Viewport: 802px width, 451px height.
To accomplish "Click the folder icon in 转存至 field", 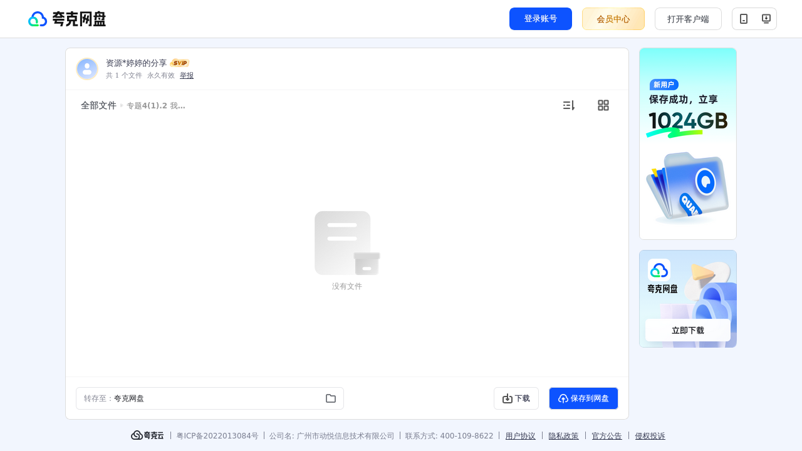I will click(x=331, y=398).
